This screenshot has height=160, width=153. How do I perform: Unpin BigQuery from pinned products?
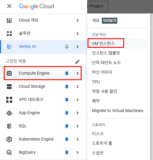(x=67, y=153)
